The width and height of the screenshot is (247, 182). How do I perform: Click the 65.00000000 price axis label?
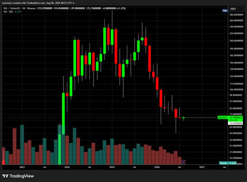click(x=236, y=127)
